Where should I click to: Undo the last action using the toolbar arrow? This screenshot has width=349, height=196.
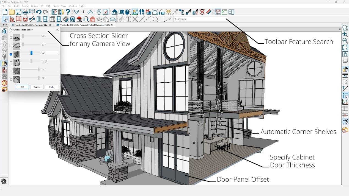39,12
